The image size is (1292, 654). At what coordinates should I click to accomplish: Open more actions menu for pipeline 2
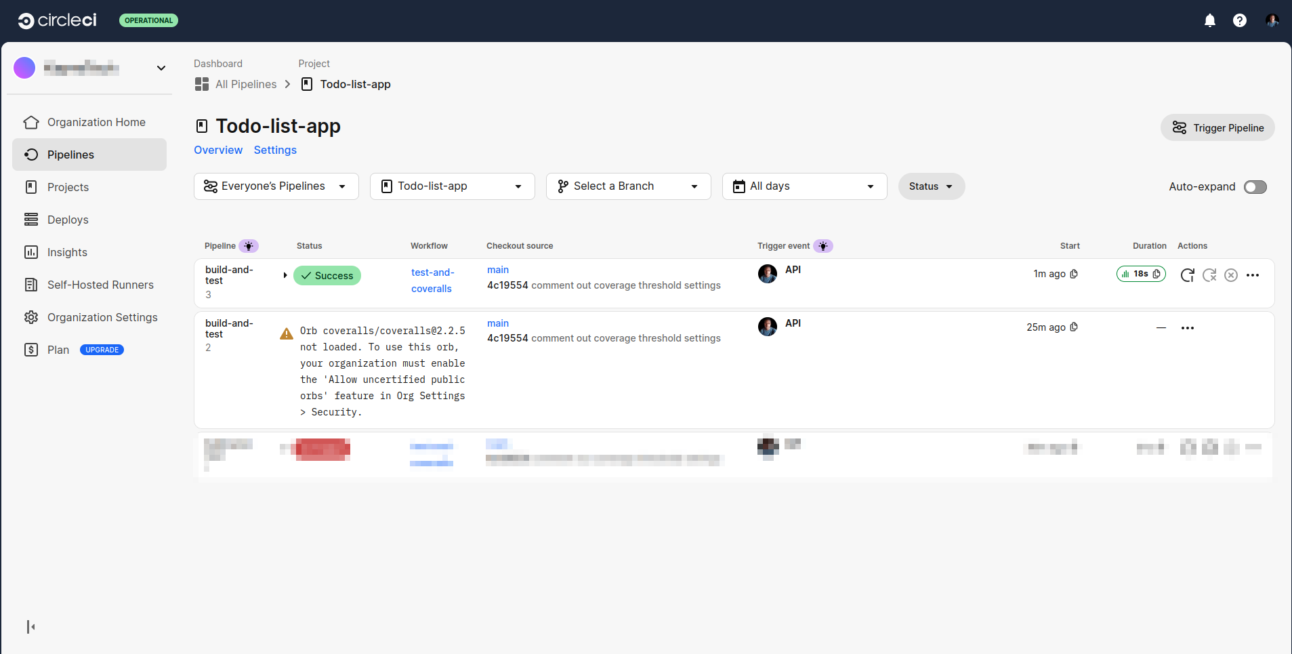[1188, 328]
